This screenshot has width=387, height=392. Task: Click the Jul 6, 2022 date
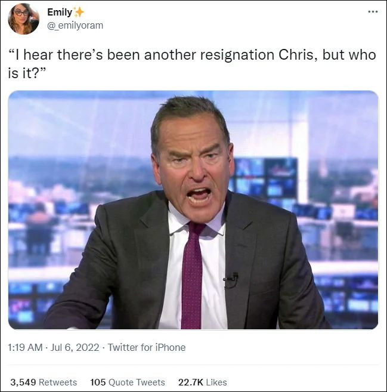click(x=75, y=347)
